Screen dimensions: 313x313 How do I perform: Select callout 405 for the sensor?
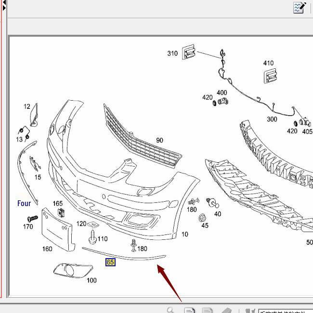(307, 131)
